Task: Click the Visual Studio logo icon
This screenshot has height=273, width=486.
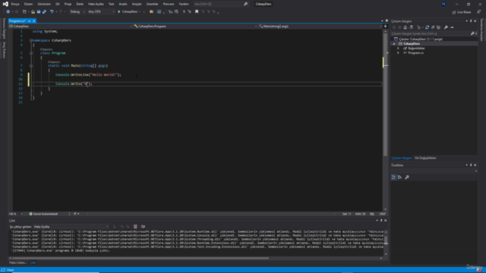Action: 5,4
